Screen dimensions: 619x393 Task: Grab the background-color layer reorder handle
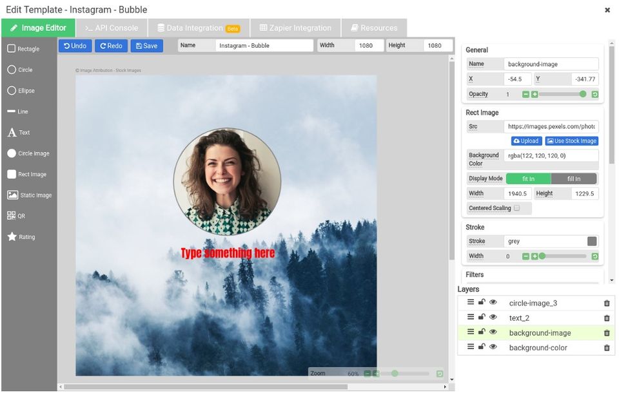tap(471, 347)
